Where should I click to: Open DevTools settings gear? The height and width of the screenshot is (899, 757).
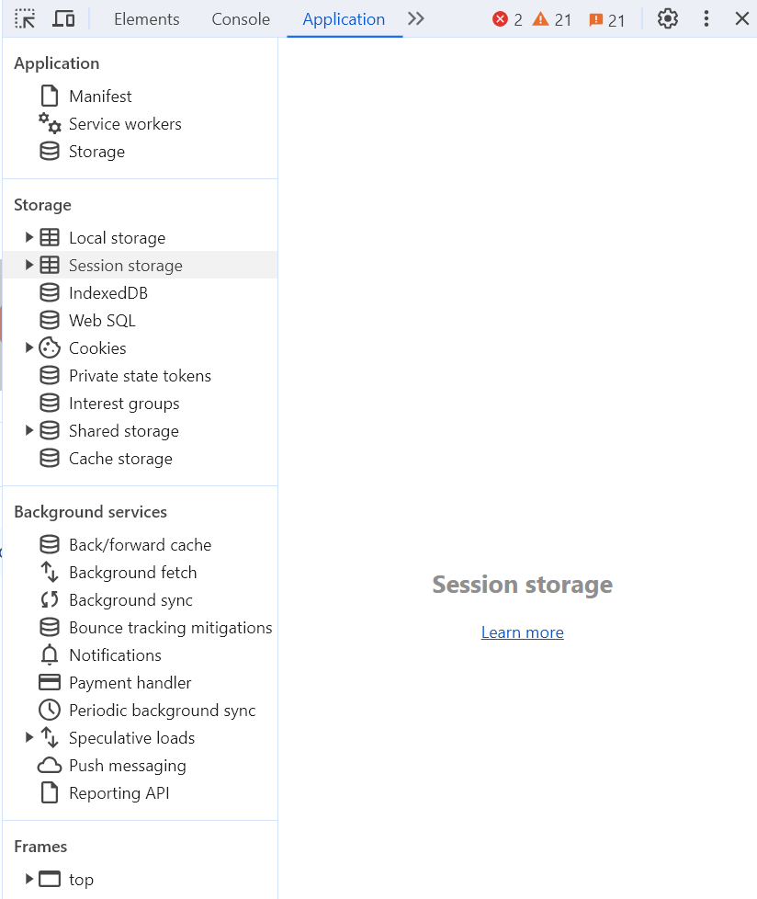coord(668,18)
